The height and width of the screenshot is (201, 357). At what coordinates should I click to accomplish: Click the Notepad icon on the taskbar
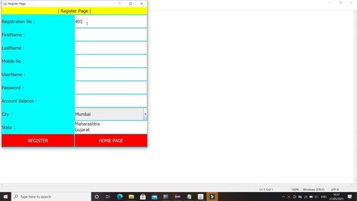click(189, 197)
